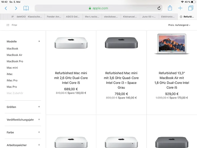Click the greyed Mac Zubehör entry
Screen dimensions: 197x148
[x=15, y=93]
